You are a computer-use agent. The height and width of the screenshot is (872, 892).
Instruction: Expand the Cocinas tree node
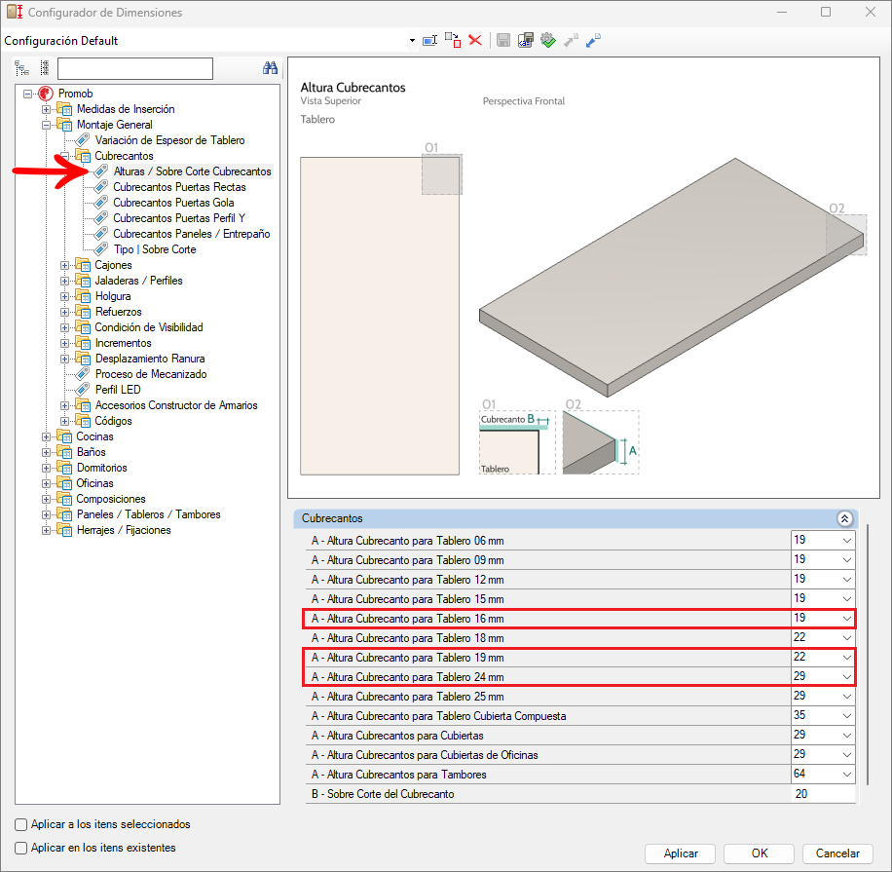[x=46, y=436]
